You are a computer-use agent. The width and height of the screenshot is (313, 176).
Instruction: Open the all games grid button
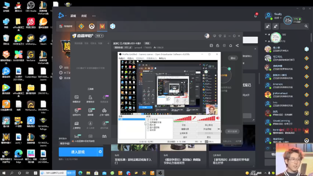point(66,26)
